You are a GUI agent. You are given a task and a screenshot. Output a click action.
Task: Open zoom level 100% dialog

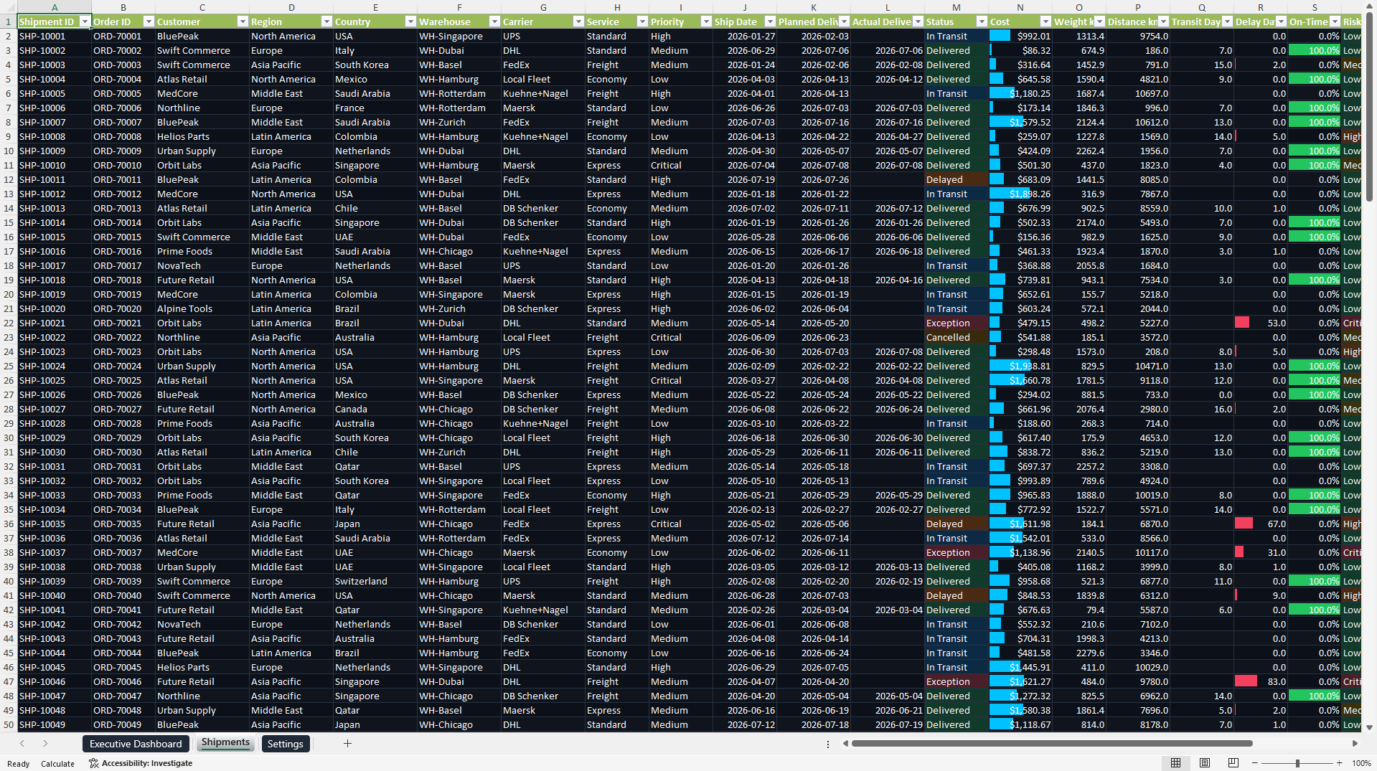[1361, 763]
